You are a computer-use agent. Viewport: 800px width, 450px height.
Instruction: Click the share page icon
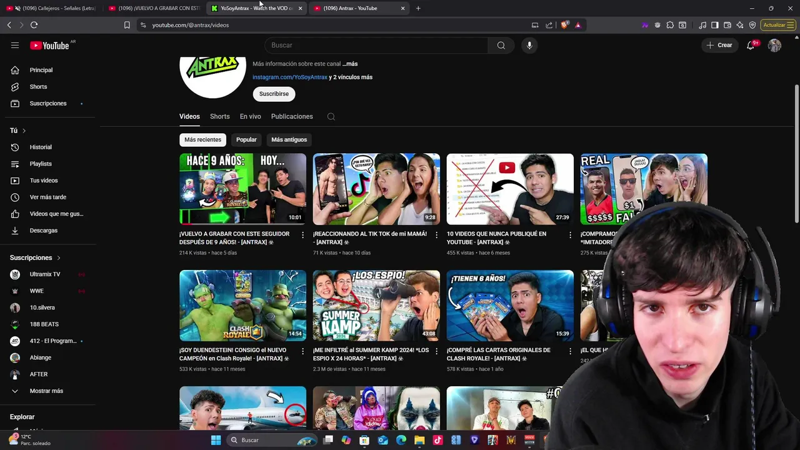549,25
